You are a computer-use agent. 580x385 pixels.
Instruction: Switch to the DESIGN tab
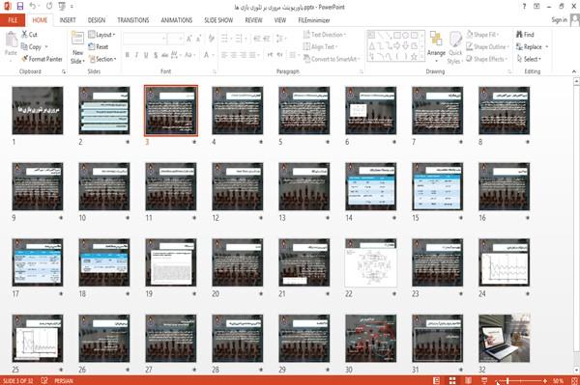click(x=97, y=20)
